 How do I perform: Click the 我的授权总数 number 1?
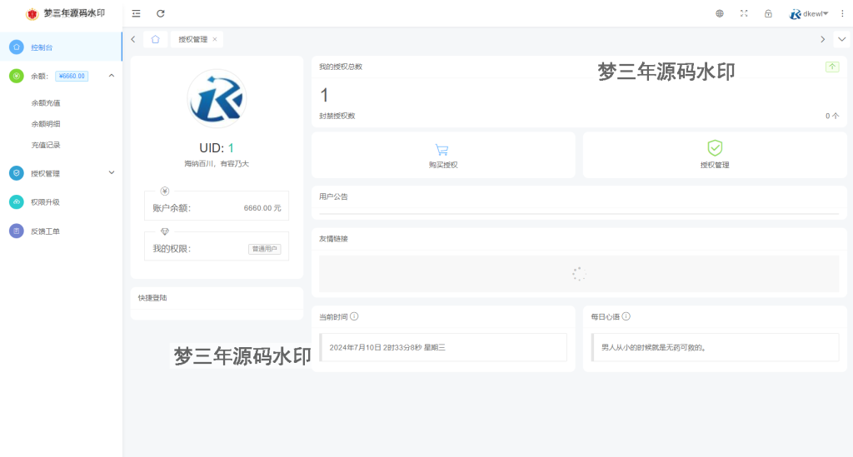click(324, 95)
